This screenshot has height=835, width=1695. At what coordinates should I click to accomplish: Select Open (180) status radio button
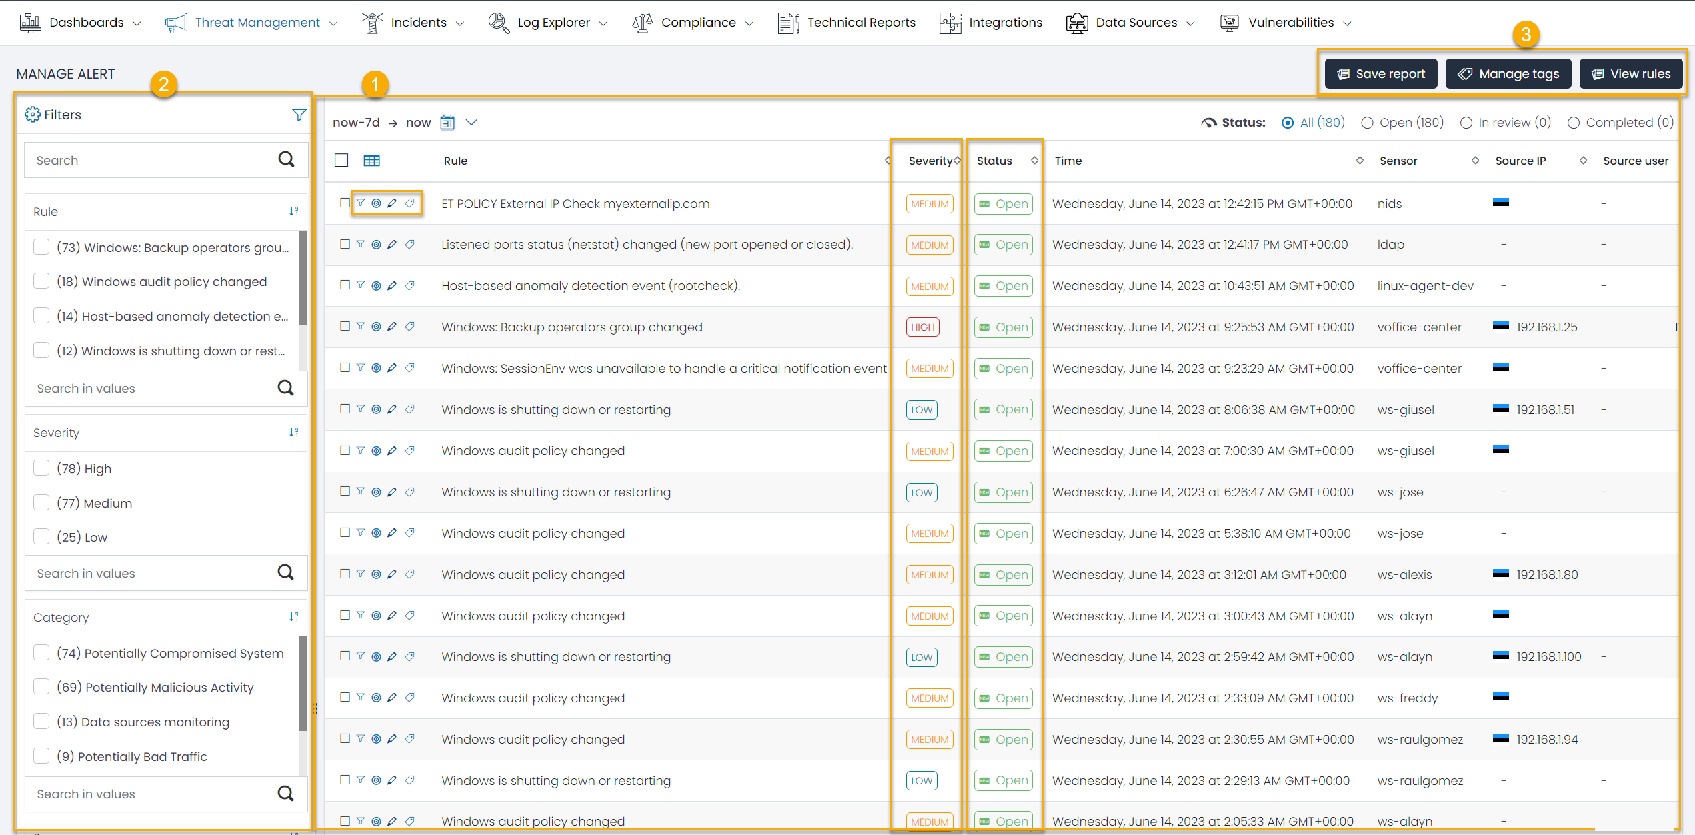[x=1368, y=123]
